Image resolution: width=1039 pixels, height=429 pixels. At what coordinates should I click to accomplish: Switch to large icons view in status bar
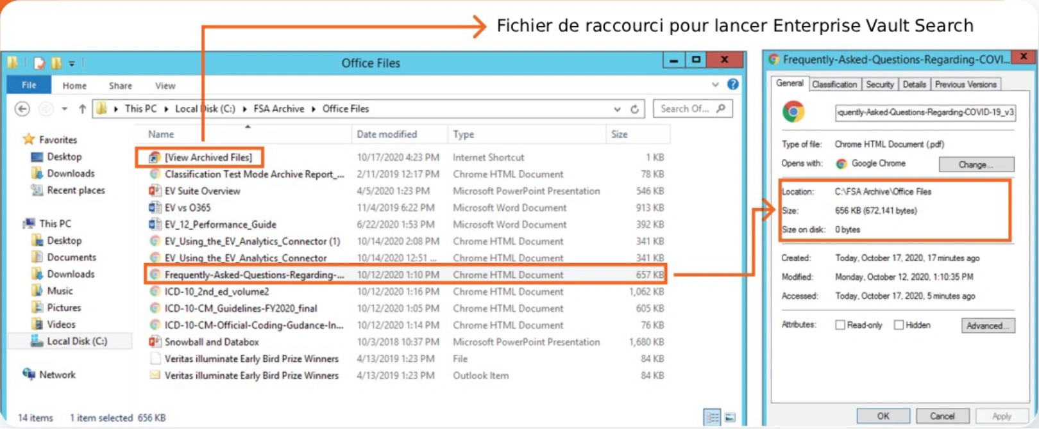click(x=730, y=417)
